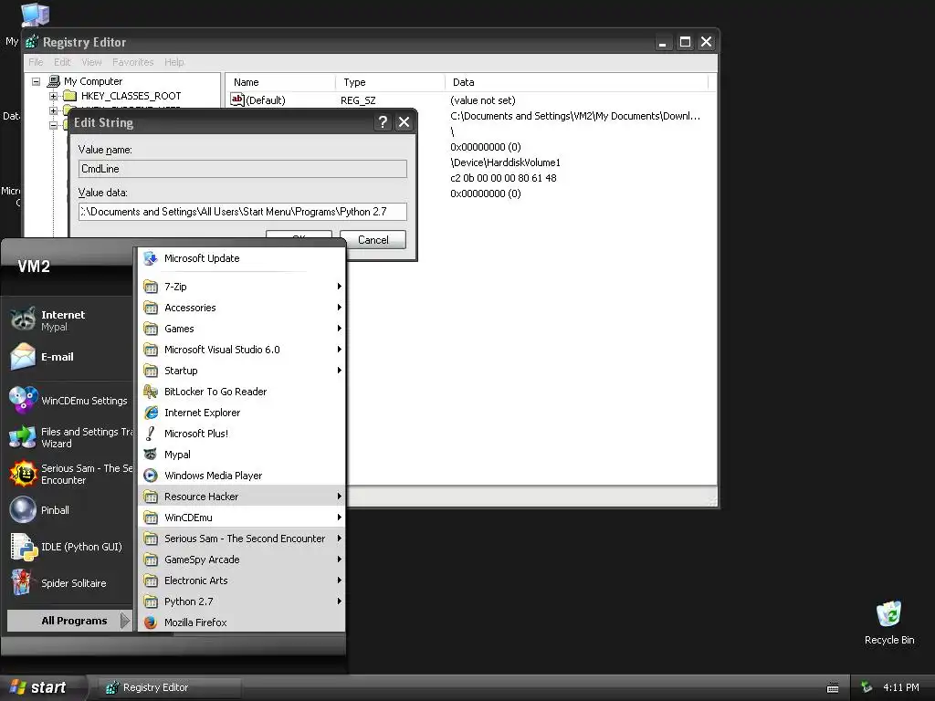Expand the HKEY_CLASSES_ROOT registry key
Screen dimensions: 935x701
(53, 96)
